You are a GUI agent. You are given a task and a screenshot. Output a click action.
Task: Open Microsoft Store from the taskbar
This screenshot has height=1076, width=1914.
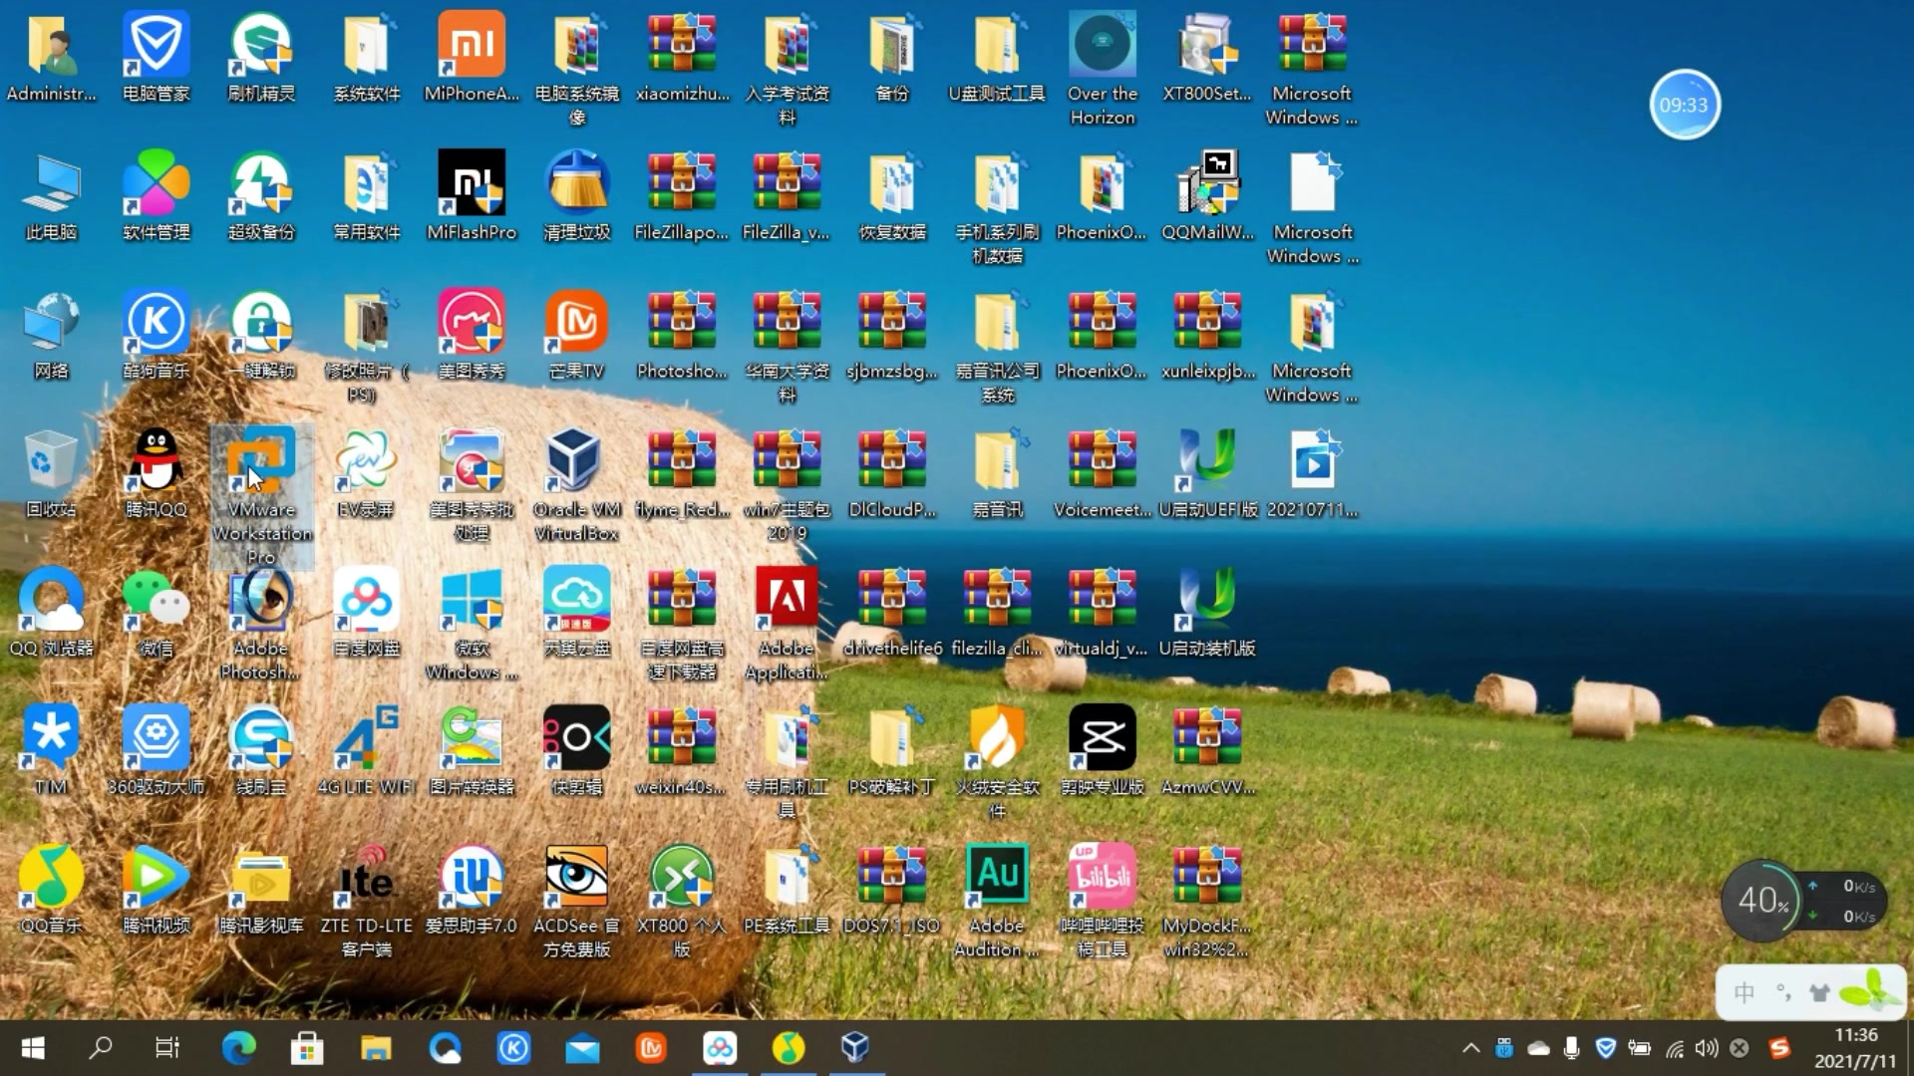click(x=307, y=1048)
